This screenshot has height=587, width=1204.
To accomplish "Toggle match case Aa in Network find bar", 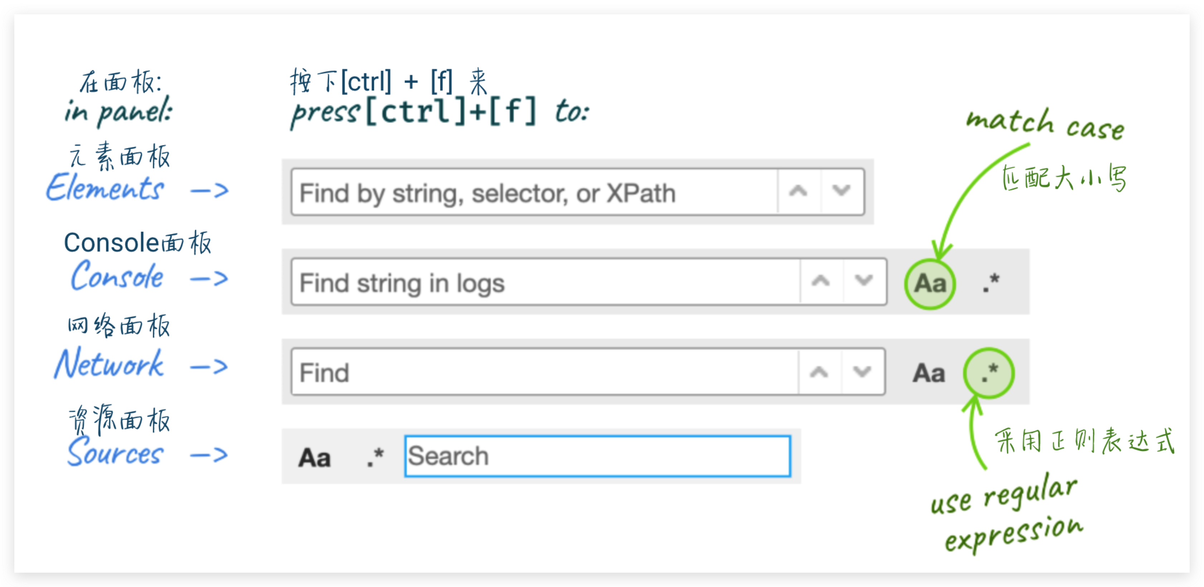I will click(929, 373).
